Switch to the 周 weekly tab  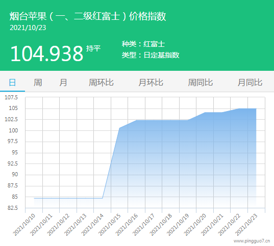38,83
